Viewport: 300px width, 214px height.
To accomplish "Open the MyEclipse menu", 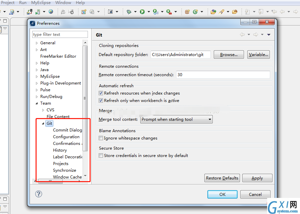I will coord(41,3).
